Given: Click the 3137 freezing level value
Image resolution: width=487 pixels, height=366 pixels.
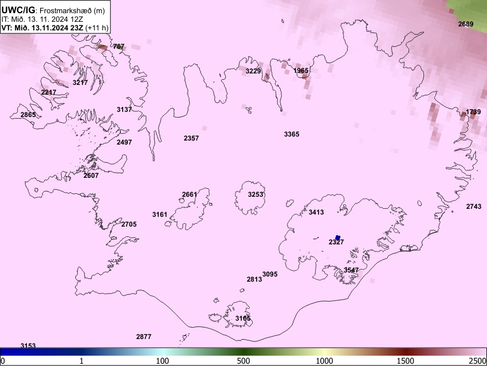Looking at the screenshot, I should tap(124, 110).
